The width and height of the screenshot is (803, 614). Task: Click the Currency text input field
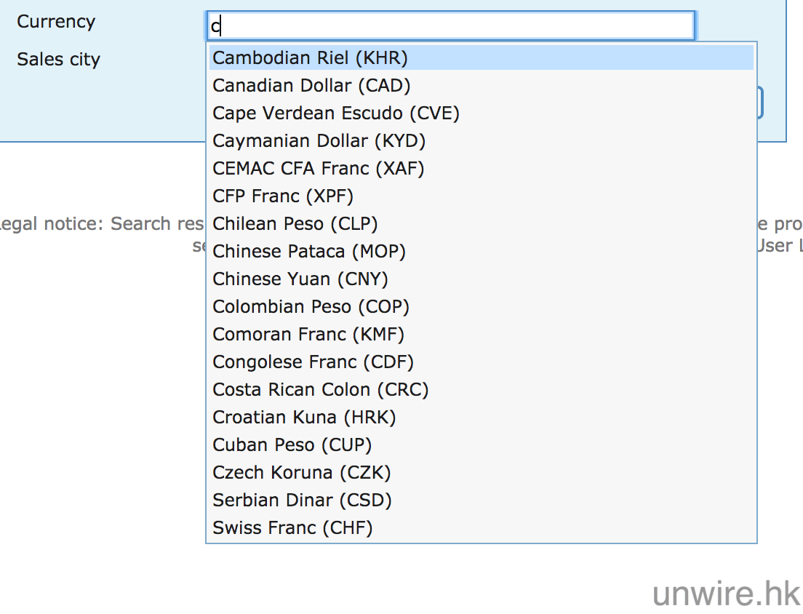[451, 26]
